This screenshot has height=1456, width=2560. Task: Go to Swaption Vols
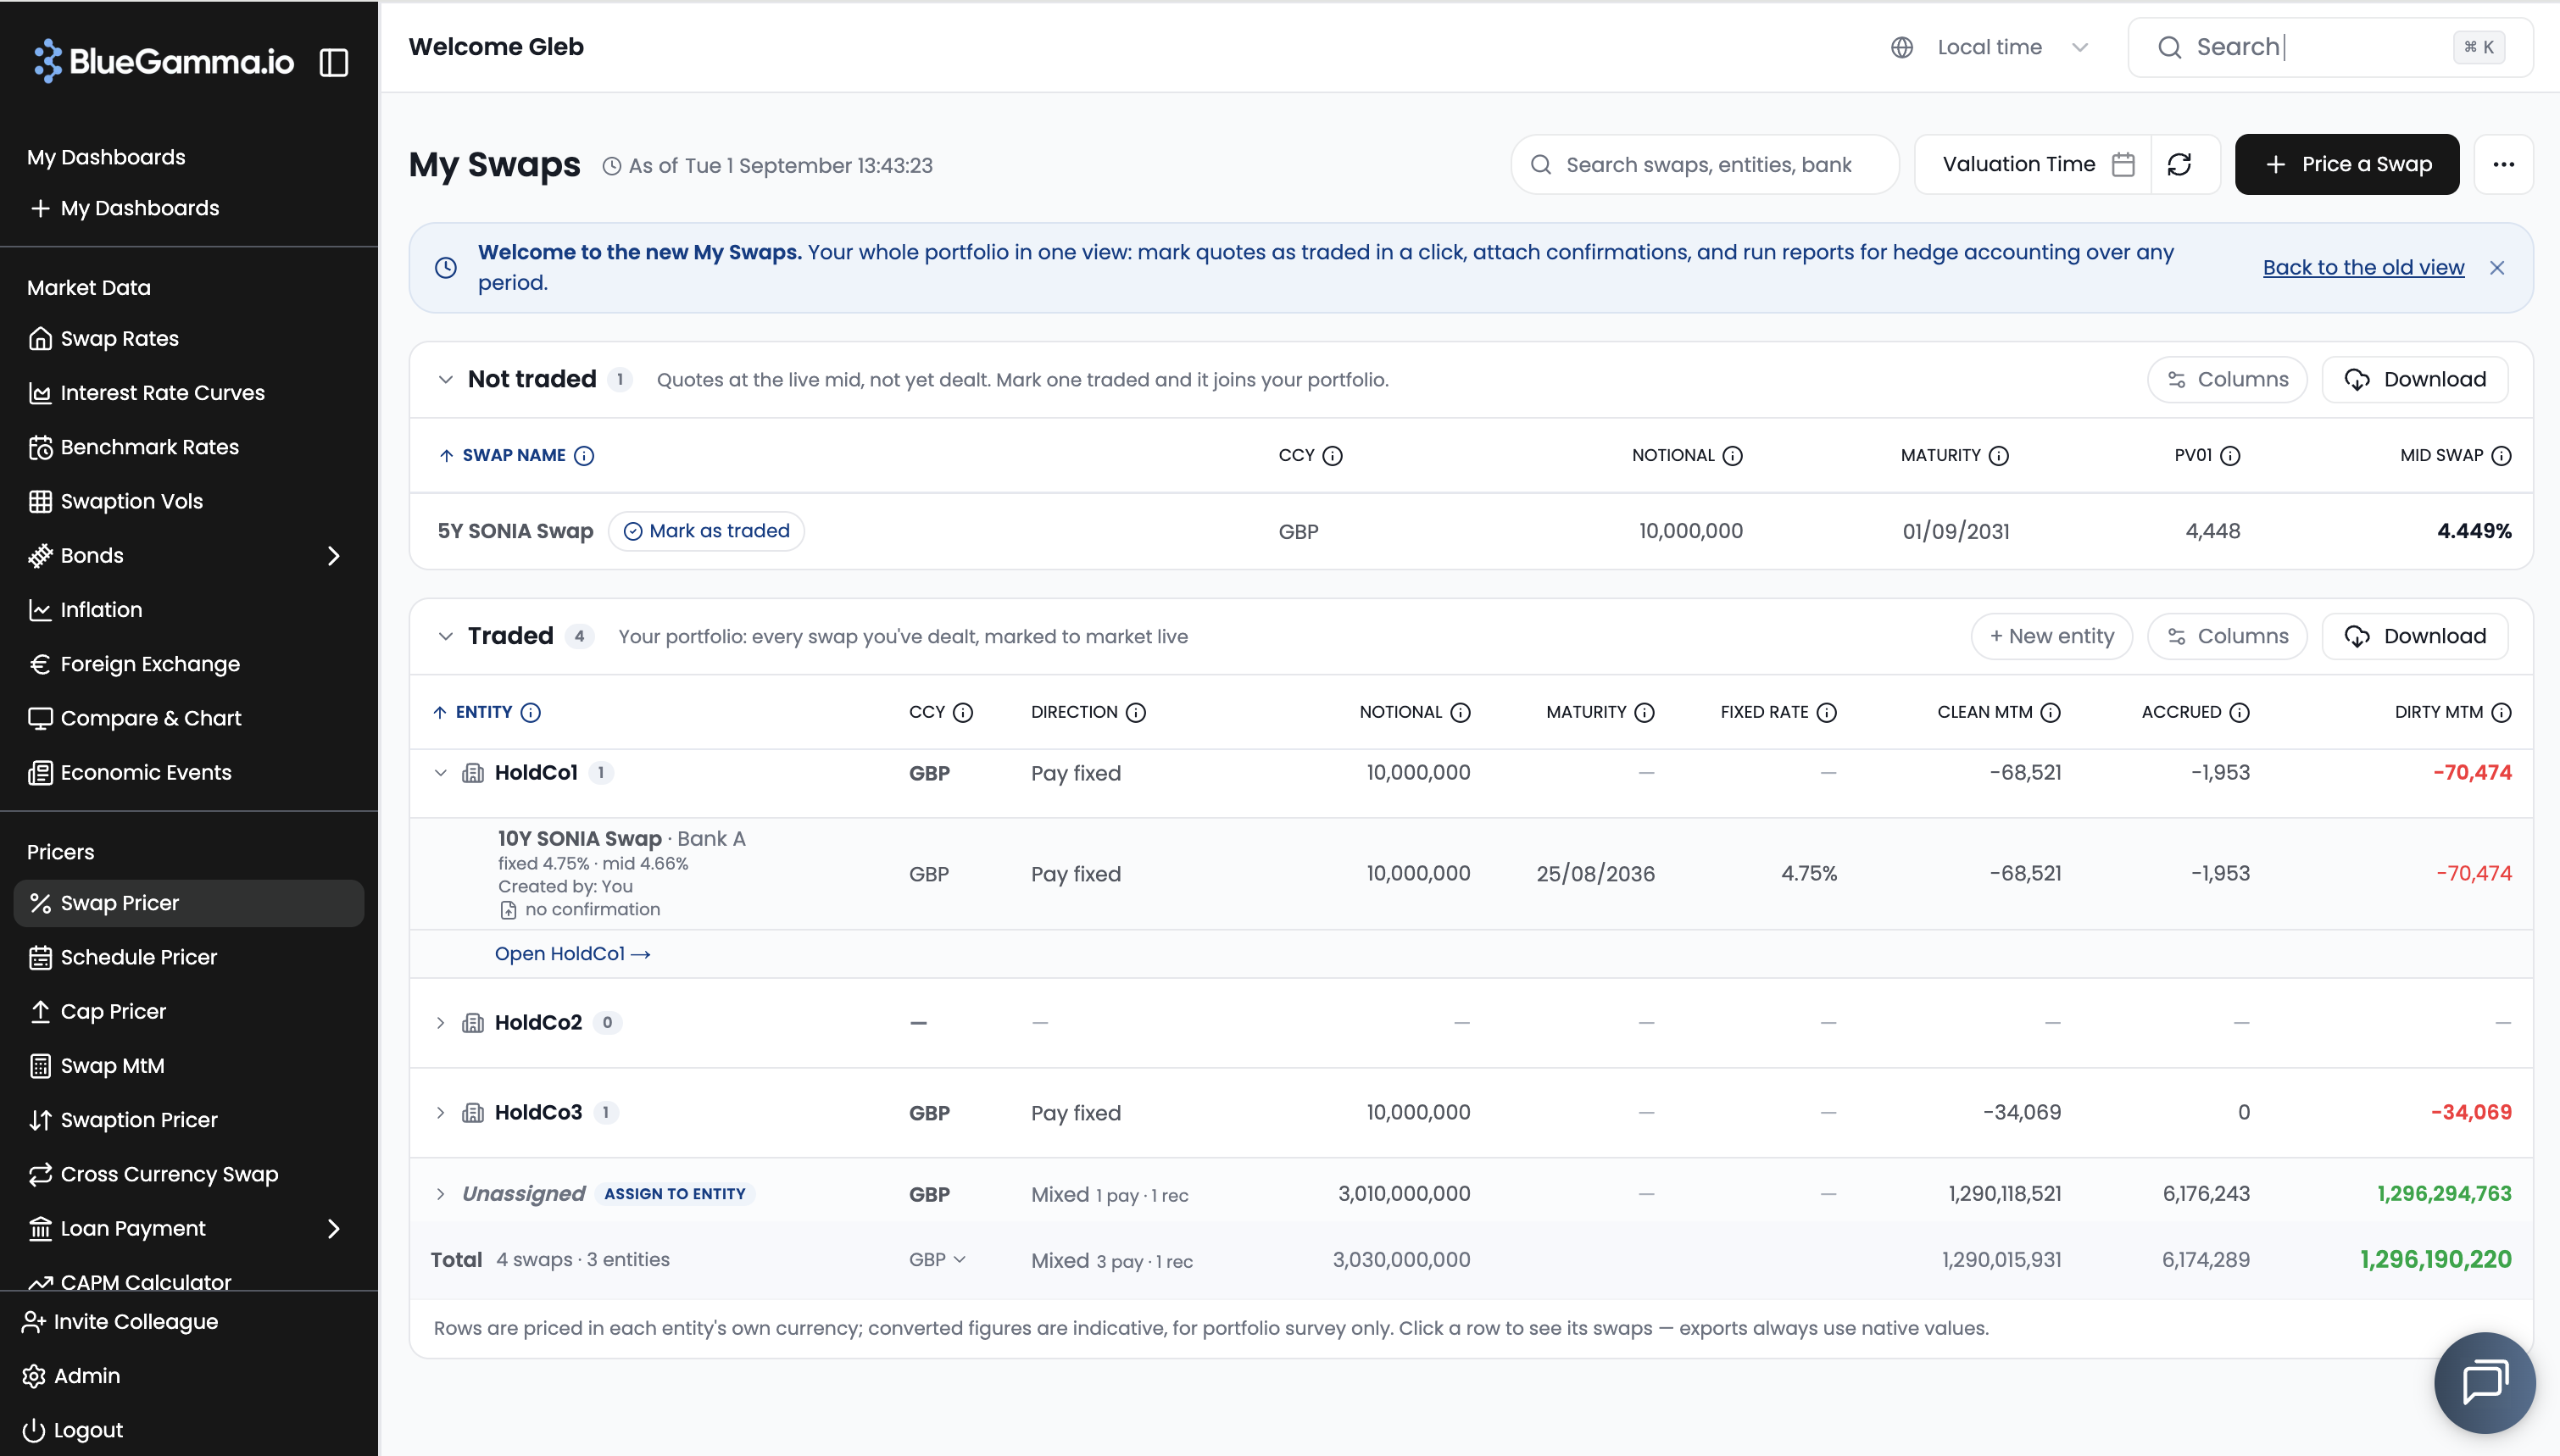(132, 502)
